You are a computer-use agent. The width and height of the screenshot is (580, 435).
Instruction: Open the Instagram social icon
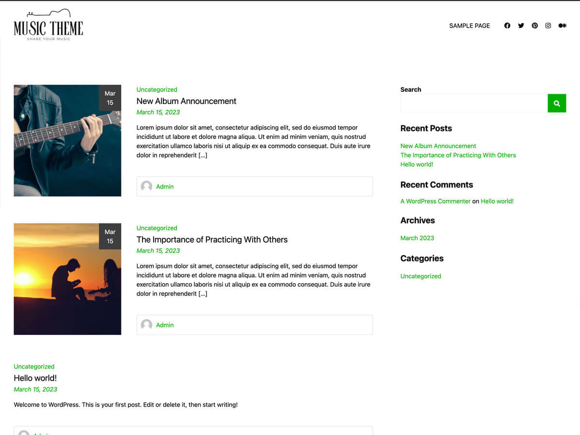548,25
